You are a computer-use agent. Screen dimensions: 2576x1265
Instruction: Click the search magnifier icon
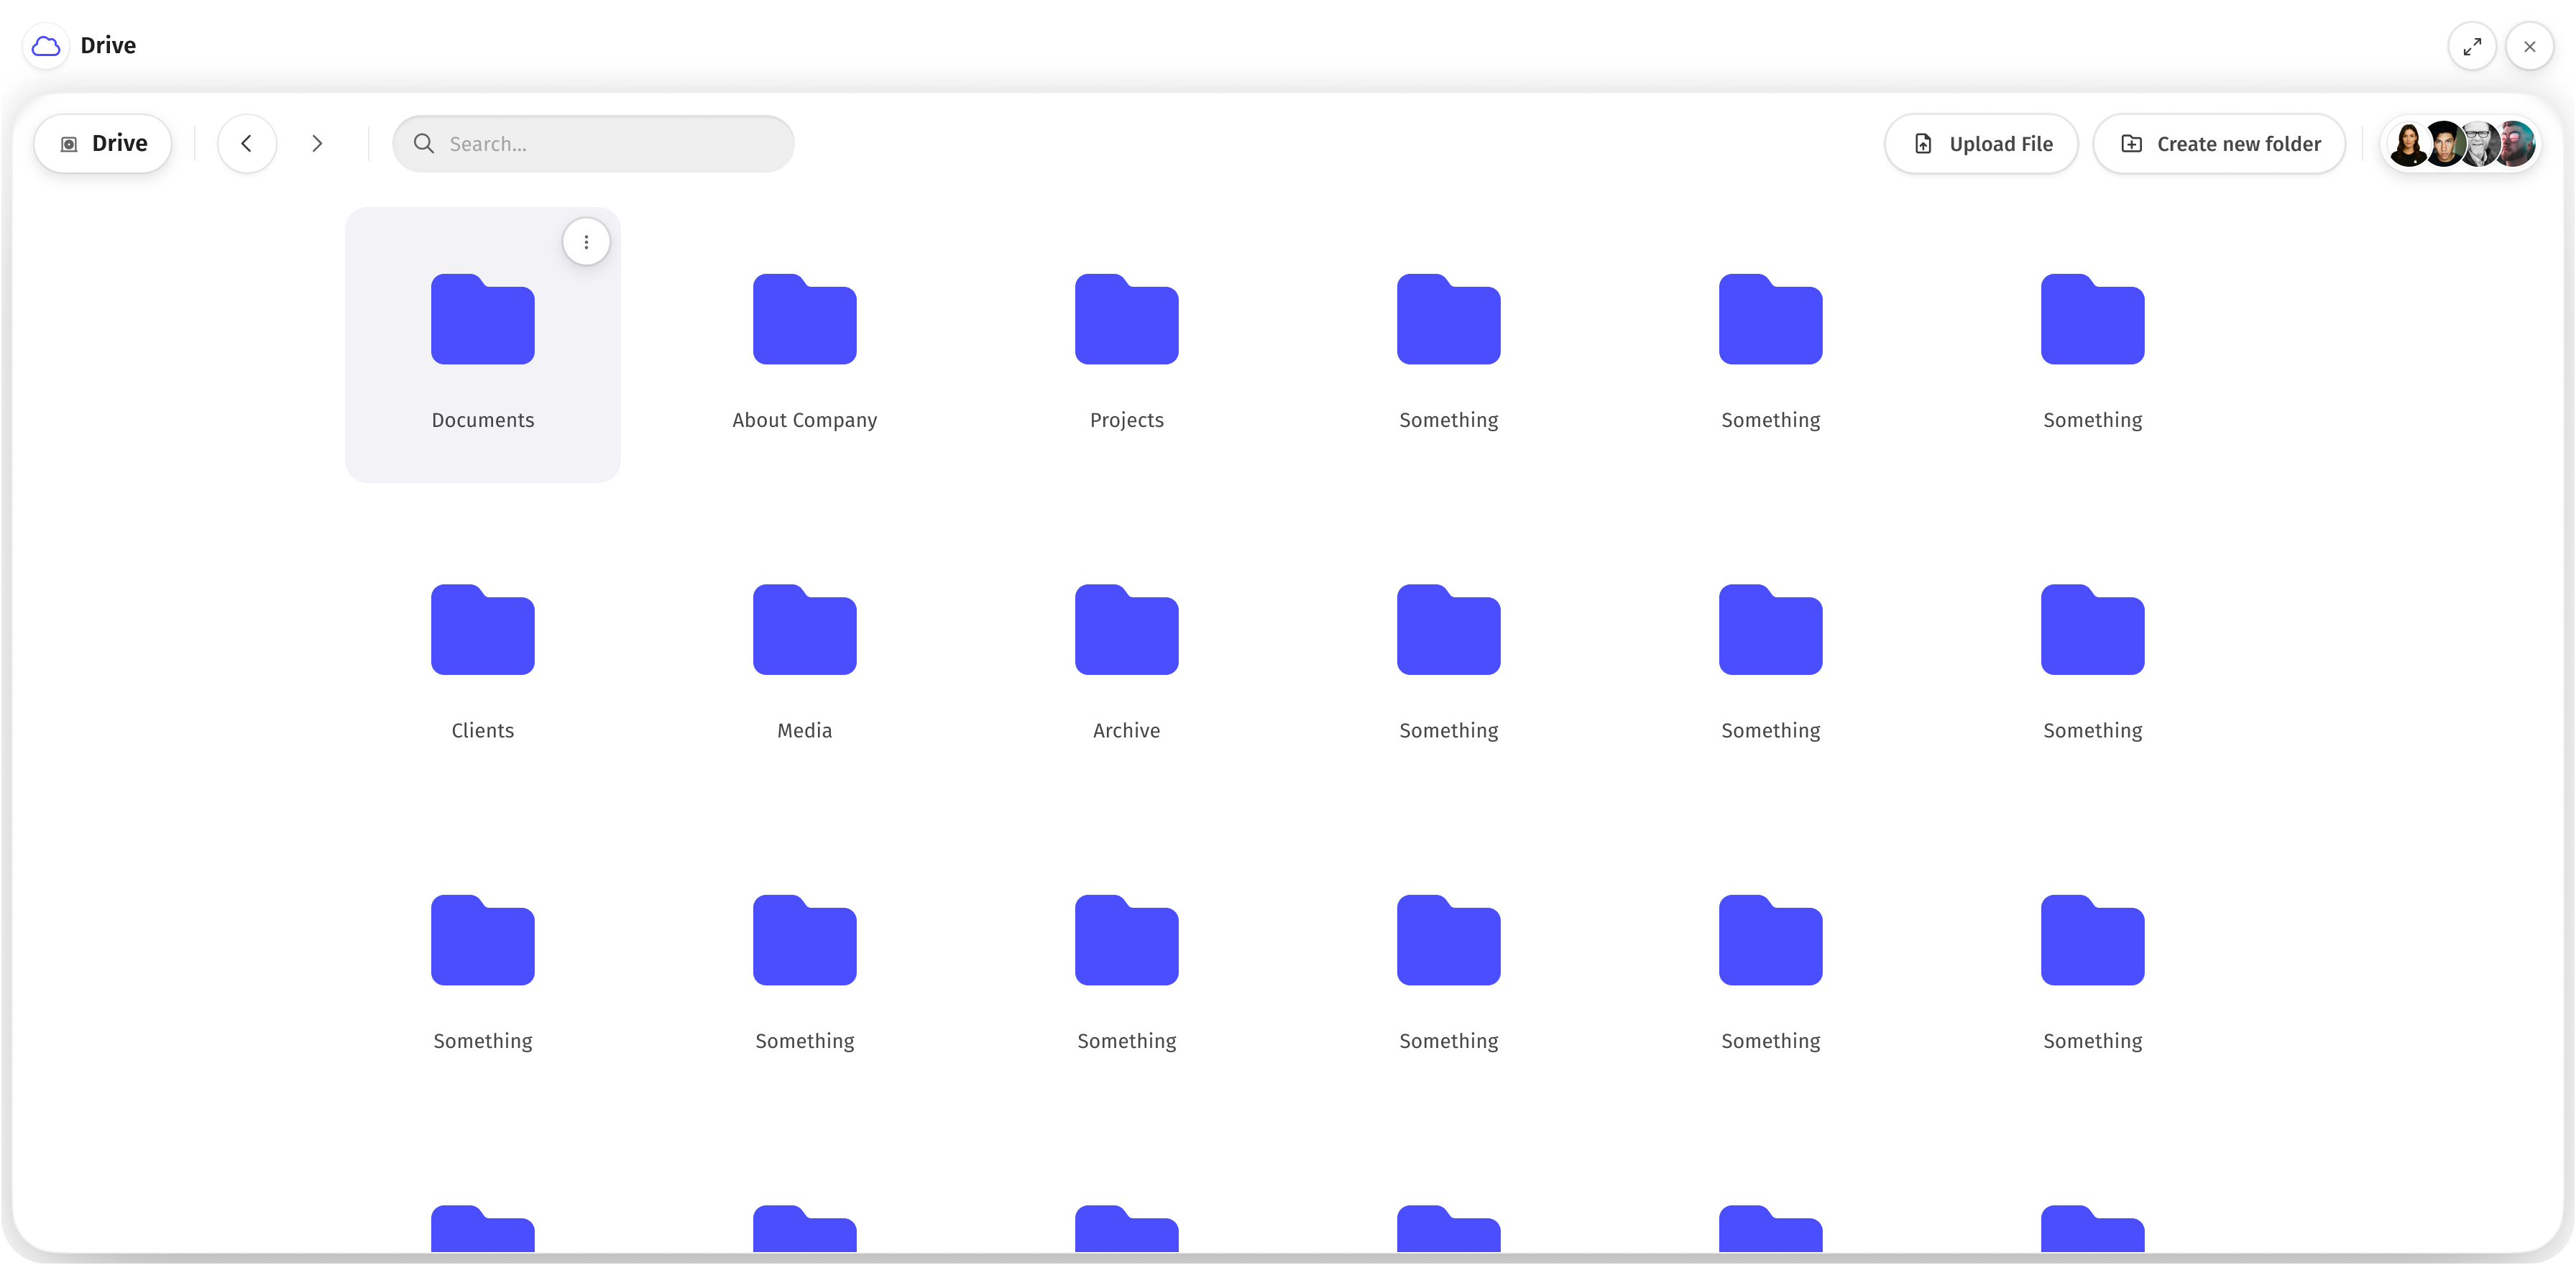tap(424, 144)
